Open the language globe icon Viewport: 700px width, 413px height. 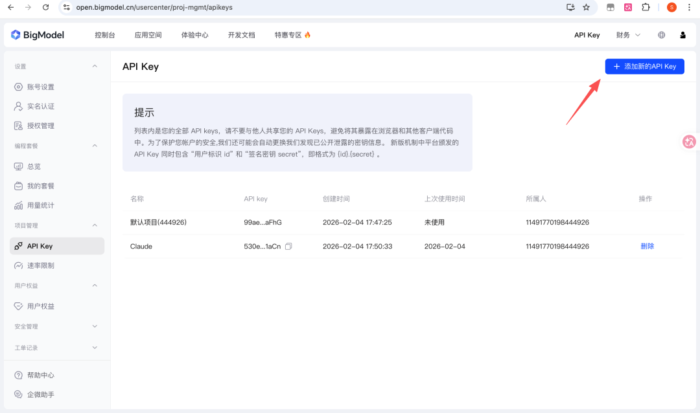tap(662, 35)
